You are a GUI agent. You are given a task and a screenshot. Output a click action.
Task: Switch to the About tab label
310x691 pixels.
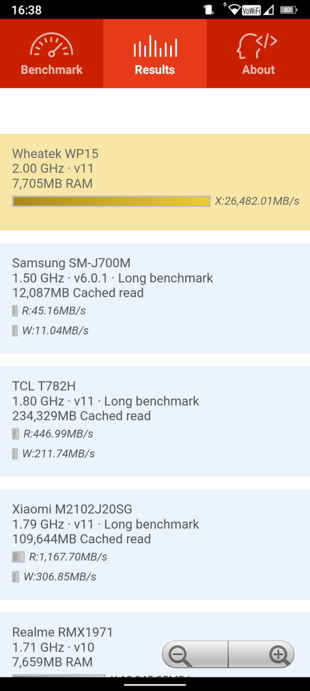click(258, 70)
